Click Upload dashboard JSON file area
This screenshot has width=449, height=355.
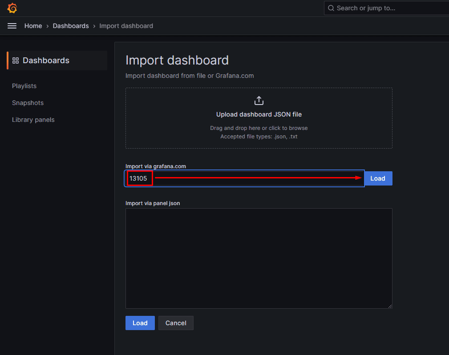coord(259,118)
